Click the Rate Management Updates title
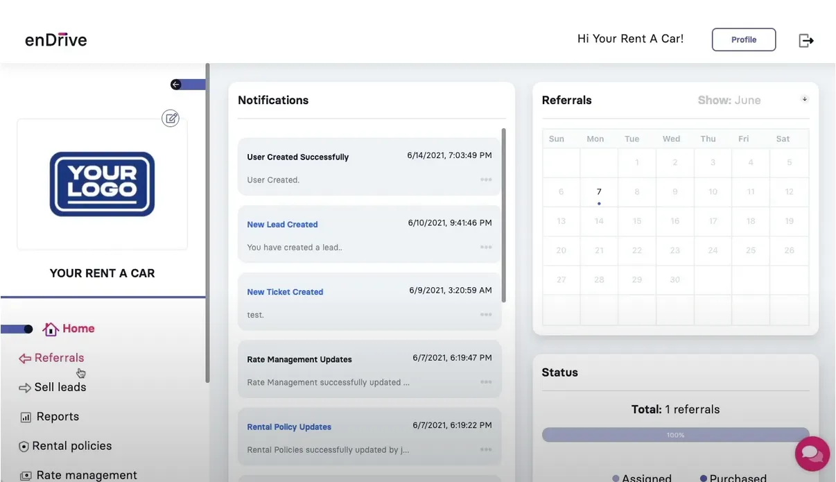 click(x=299, y=360)
